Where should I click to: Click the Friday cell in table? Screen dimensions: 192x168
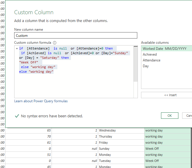pyautogui.click(x=121, y=143)
